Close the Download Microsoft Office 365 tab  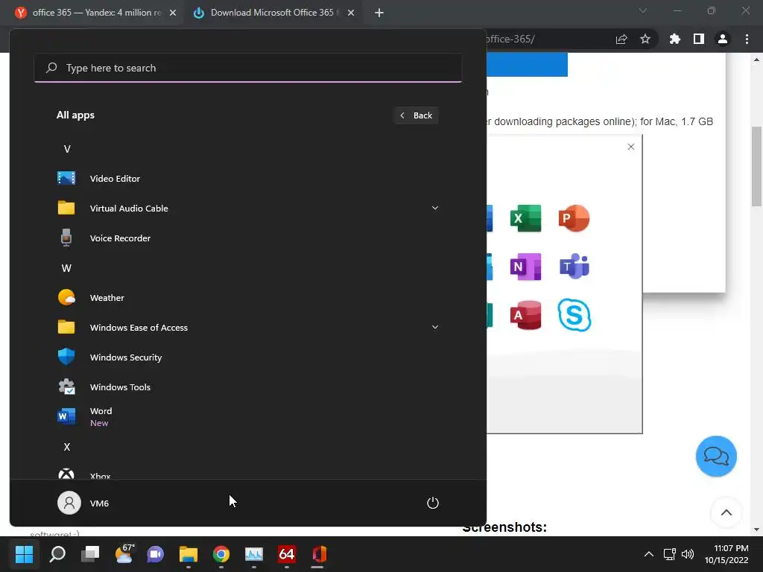point(351,13)
